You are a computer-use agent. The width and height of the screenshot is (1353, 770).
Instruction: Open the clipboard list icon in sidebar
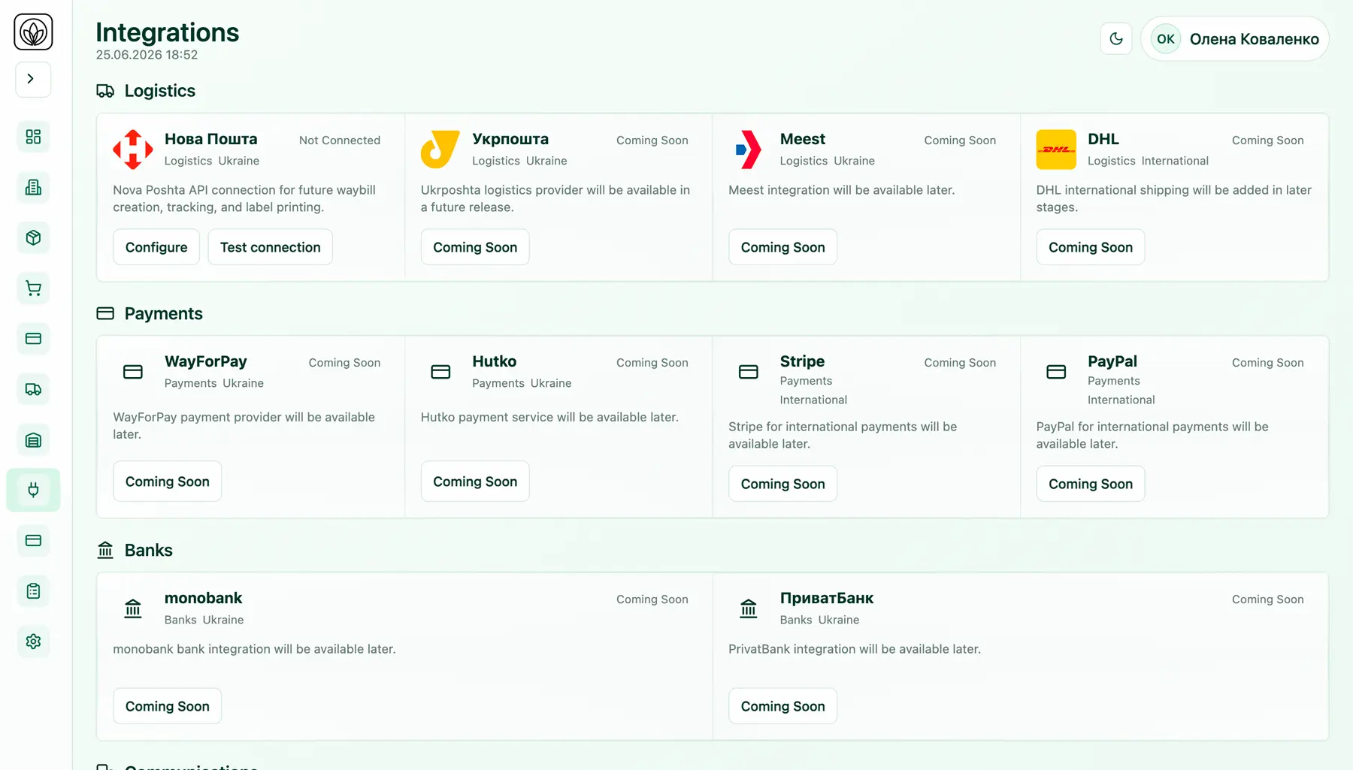pyautogui.click(x=33, y=591)
